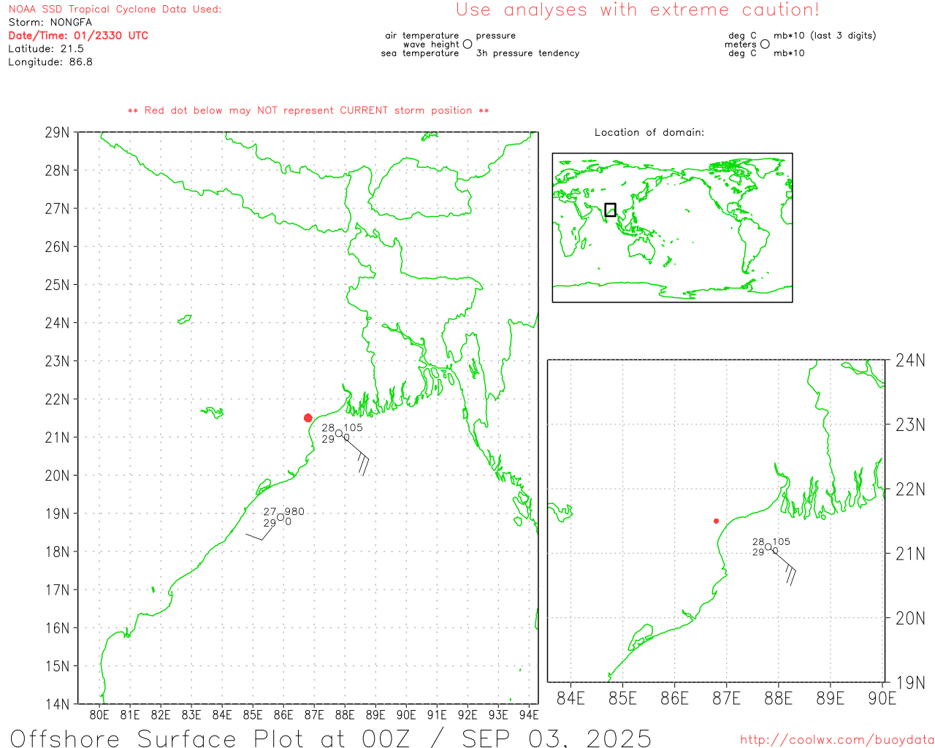The height and width of the screenshot is (748, 935).
Task: Click the buoy station circle between '27' and '980'
Action: (x=280, y=517)
